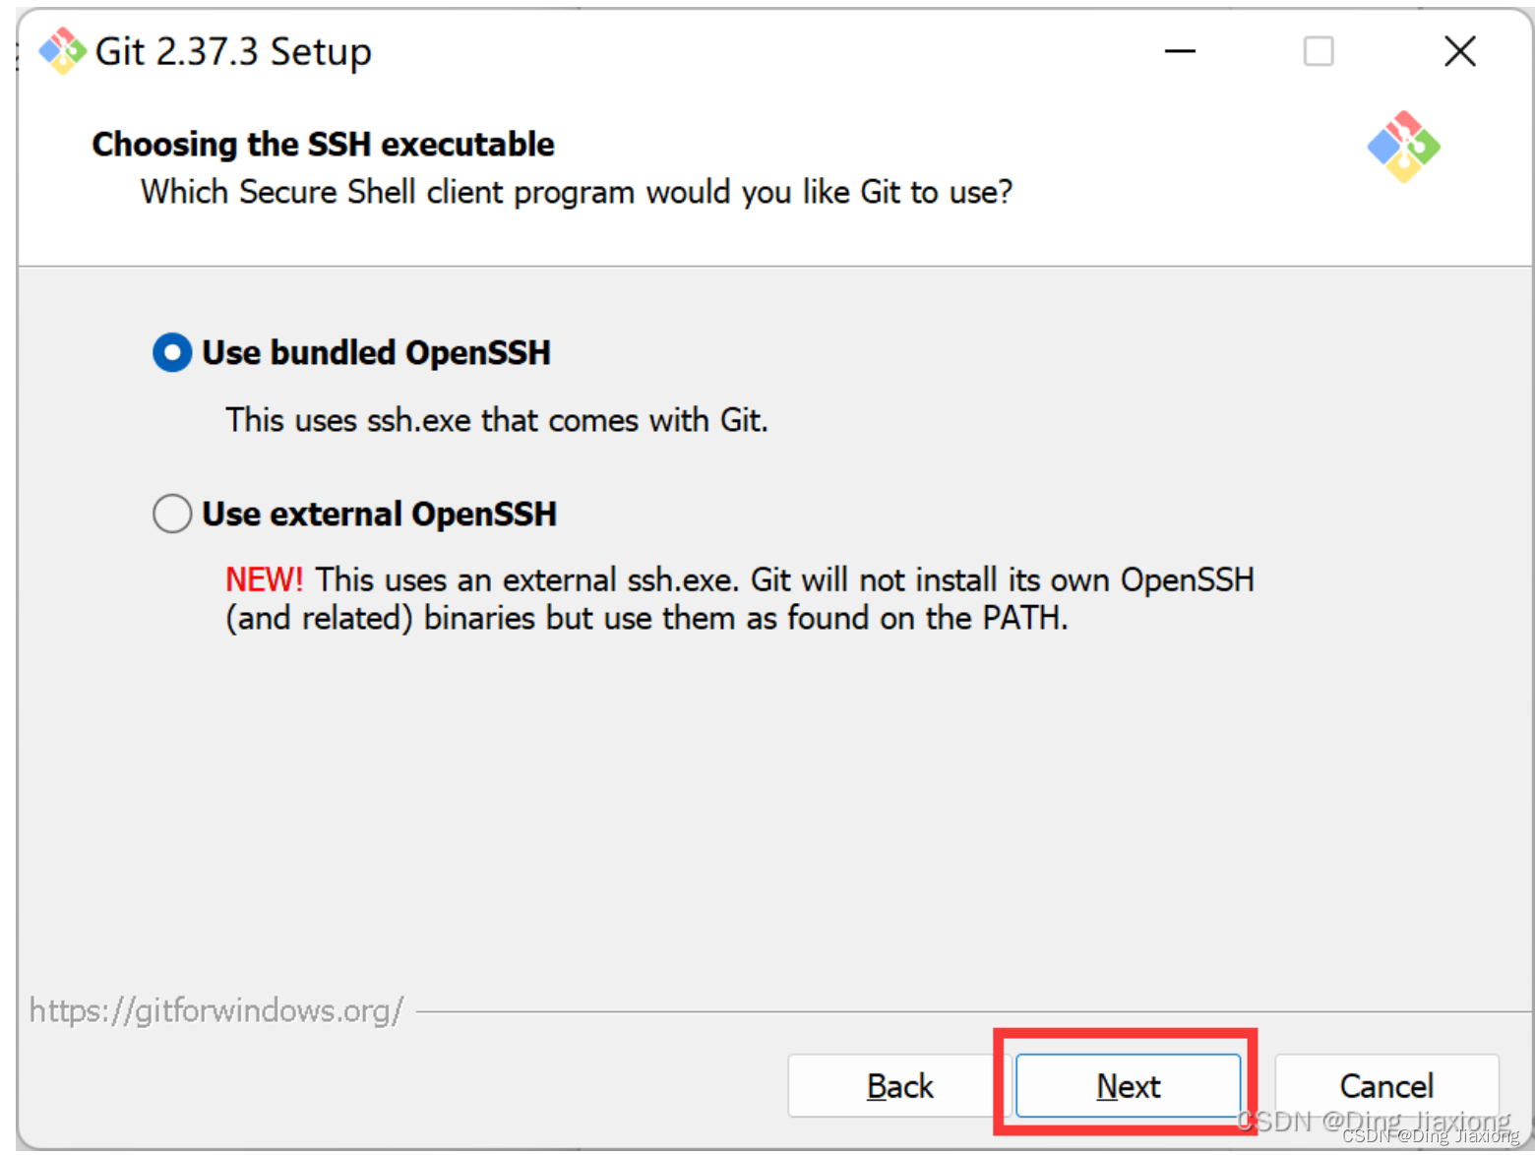Click the 'This uses ssh.exe' description text

[497, 420]
